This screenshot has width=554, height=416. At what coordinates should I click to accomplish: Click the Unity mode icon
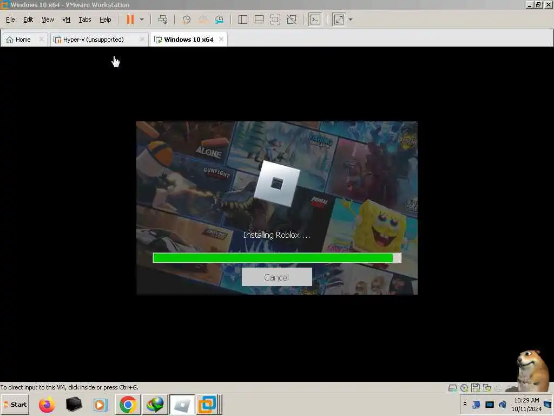tap(292, 19)
